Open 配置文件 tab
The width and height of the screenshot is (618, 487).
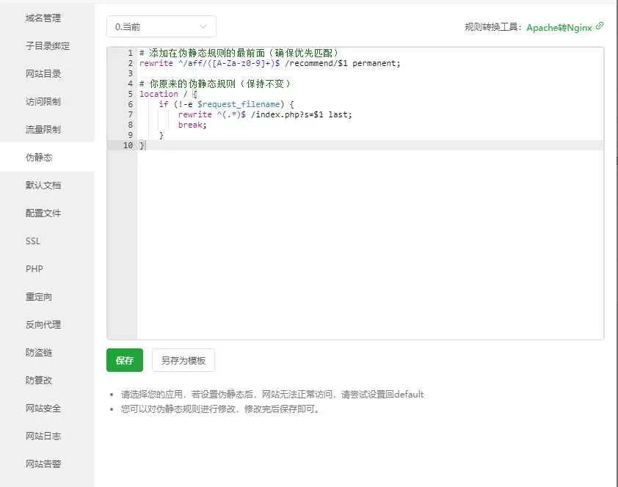point(43,213)
